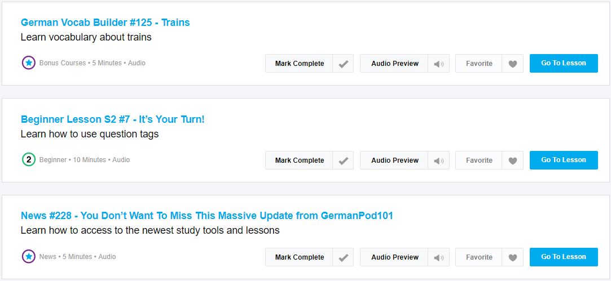Toggle Mark Complete on News #228 lesson

click(x=300, y=257)
